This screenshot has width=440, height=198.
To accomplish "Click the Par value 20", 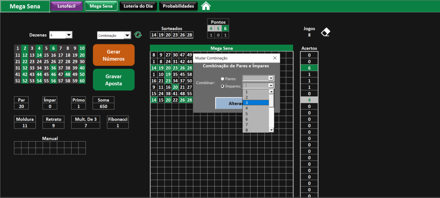I will (x=21, y=106).
